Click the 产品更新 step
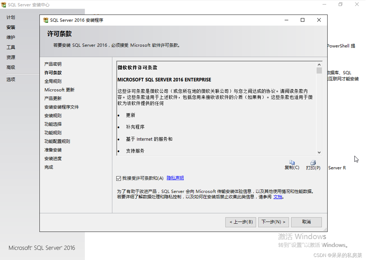366x260 pixels. [53, 98]
